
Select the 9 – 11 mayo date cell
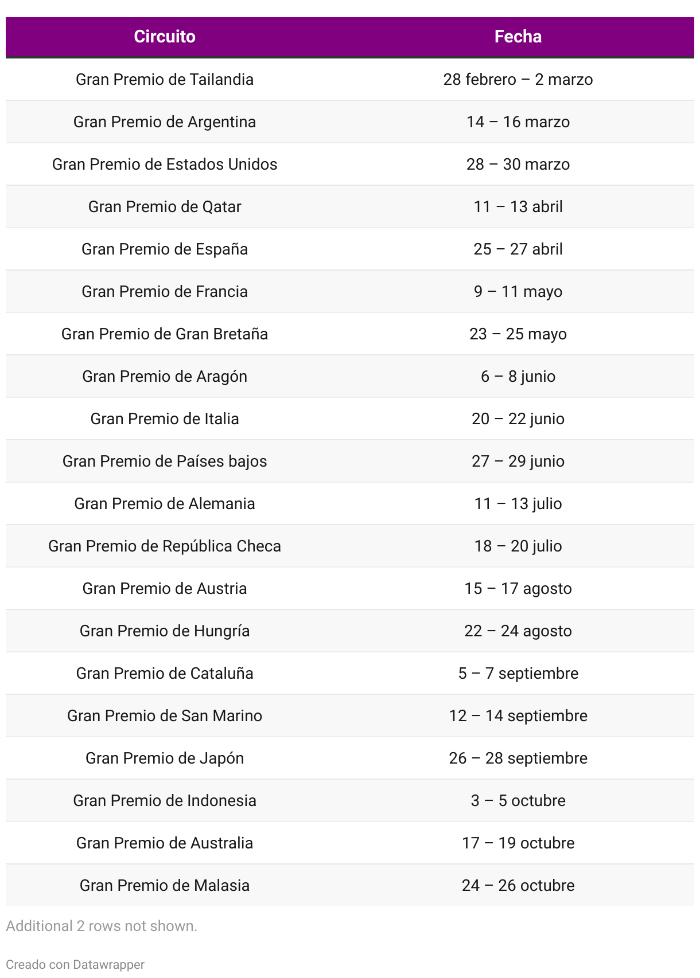(x=518, y=292)
